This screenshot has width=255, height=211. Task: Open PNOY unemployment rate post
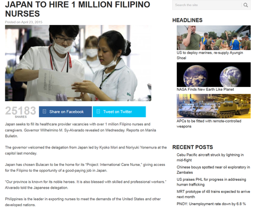point(211,204)
